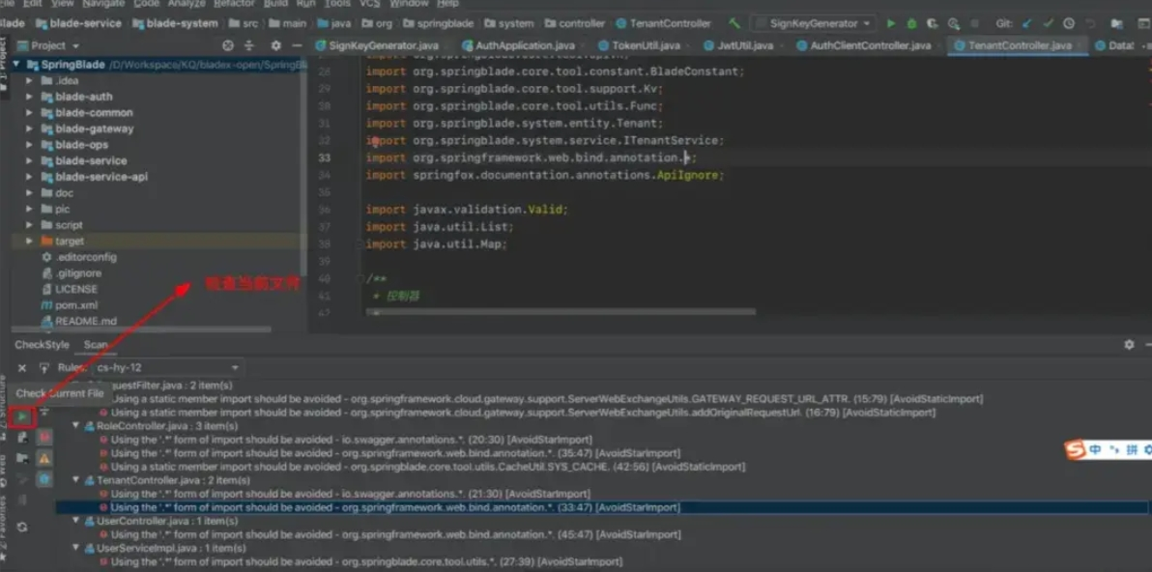Switch to the JwtUtil.java editor tab
The image size is (1152, 572).
[744, 45]
